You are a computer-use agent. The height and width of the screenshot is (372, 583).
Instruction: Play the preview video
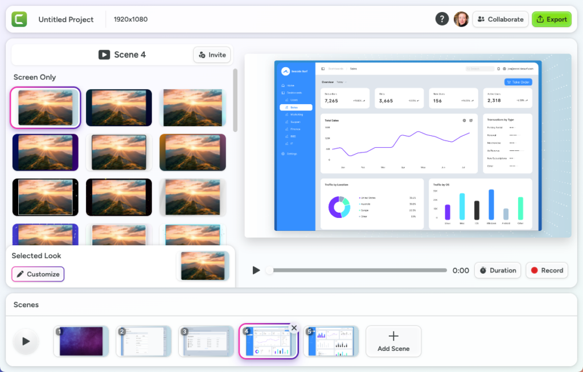click(x=256, y=271)
